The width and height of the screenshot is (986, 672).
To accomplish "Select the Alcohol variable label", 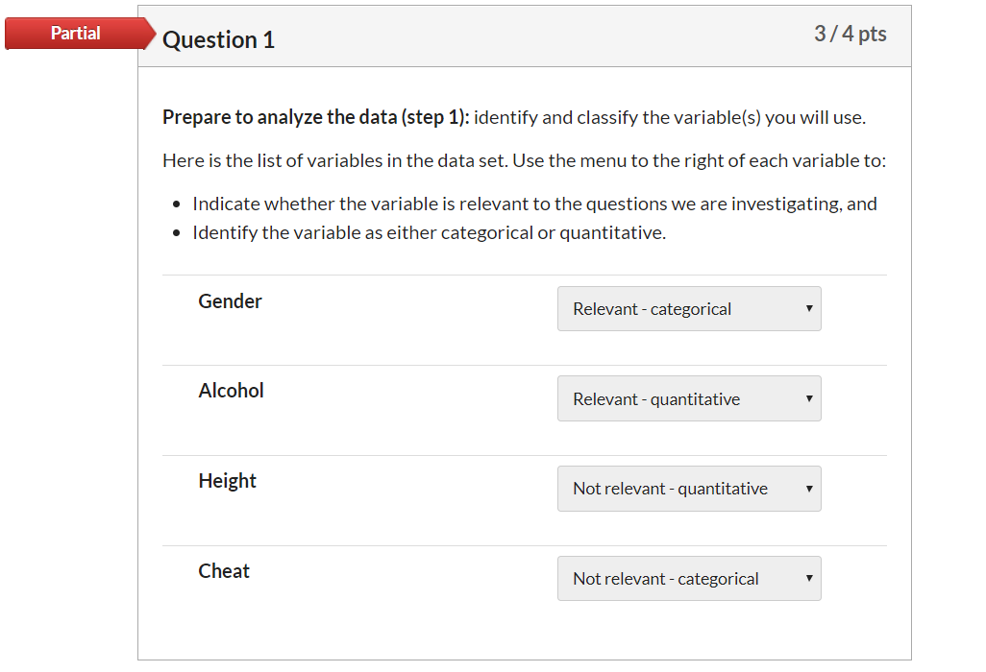I will 231,391.
